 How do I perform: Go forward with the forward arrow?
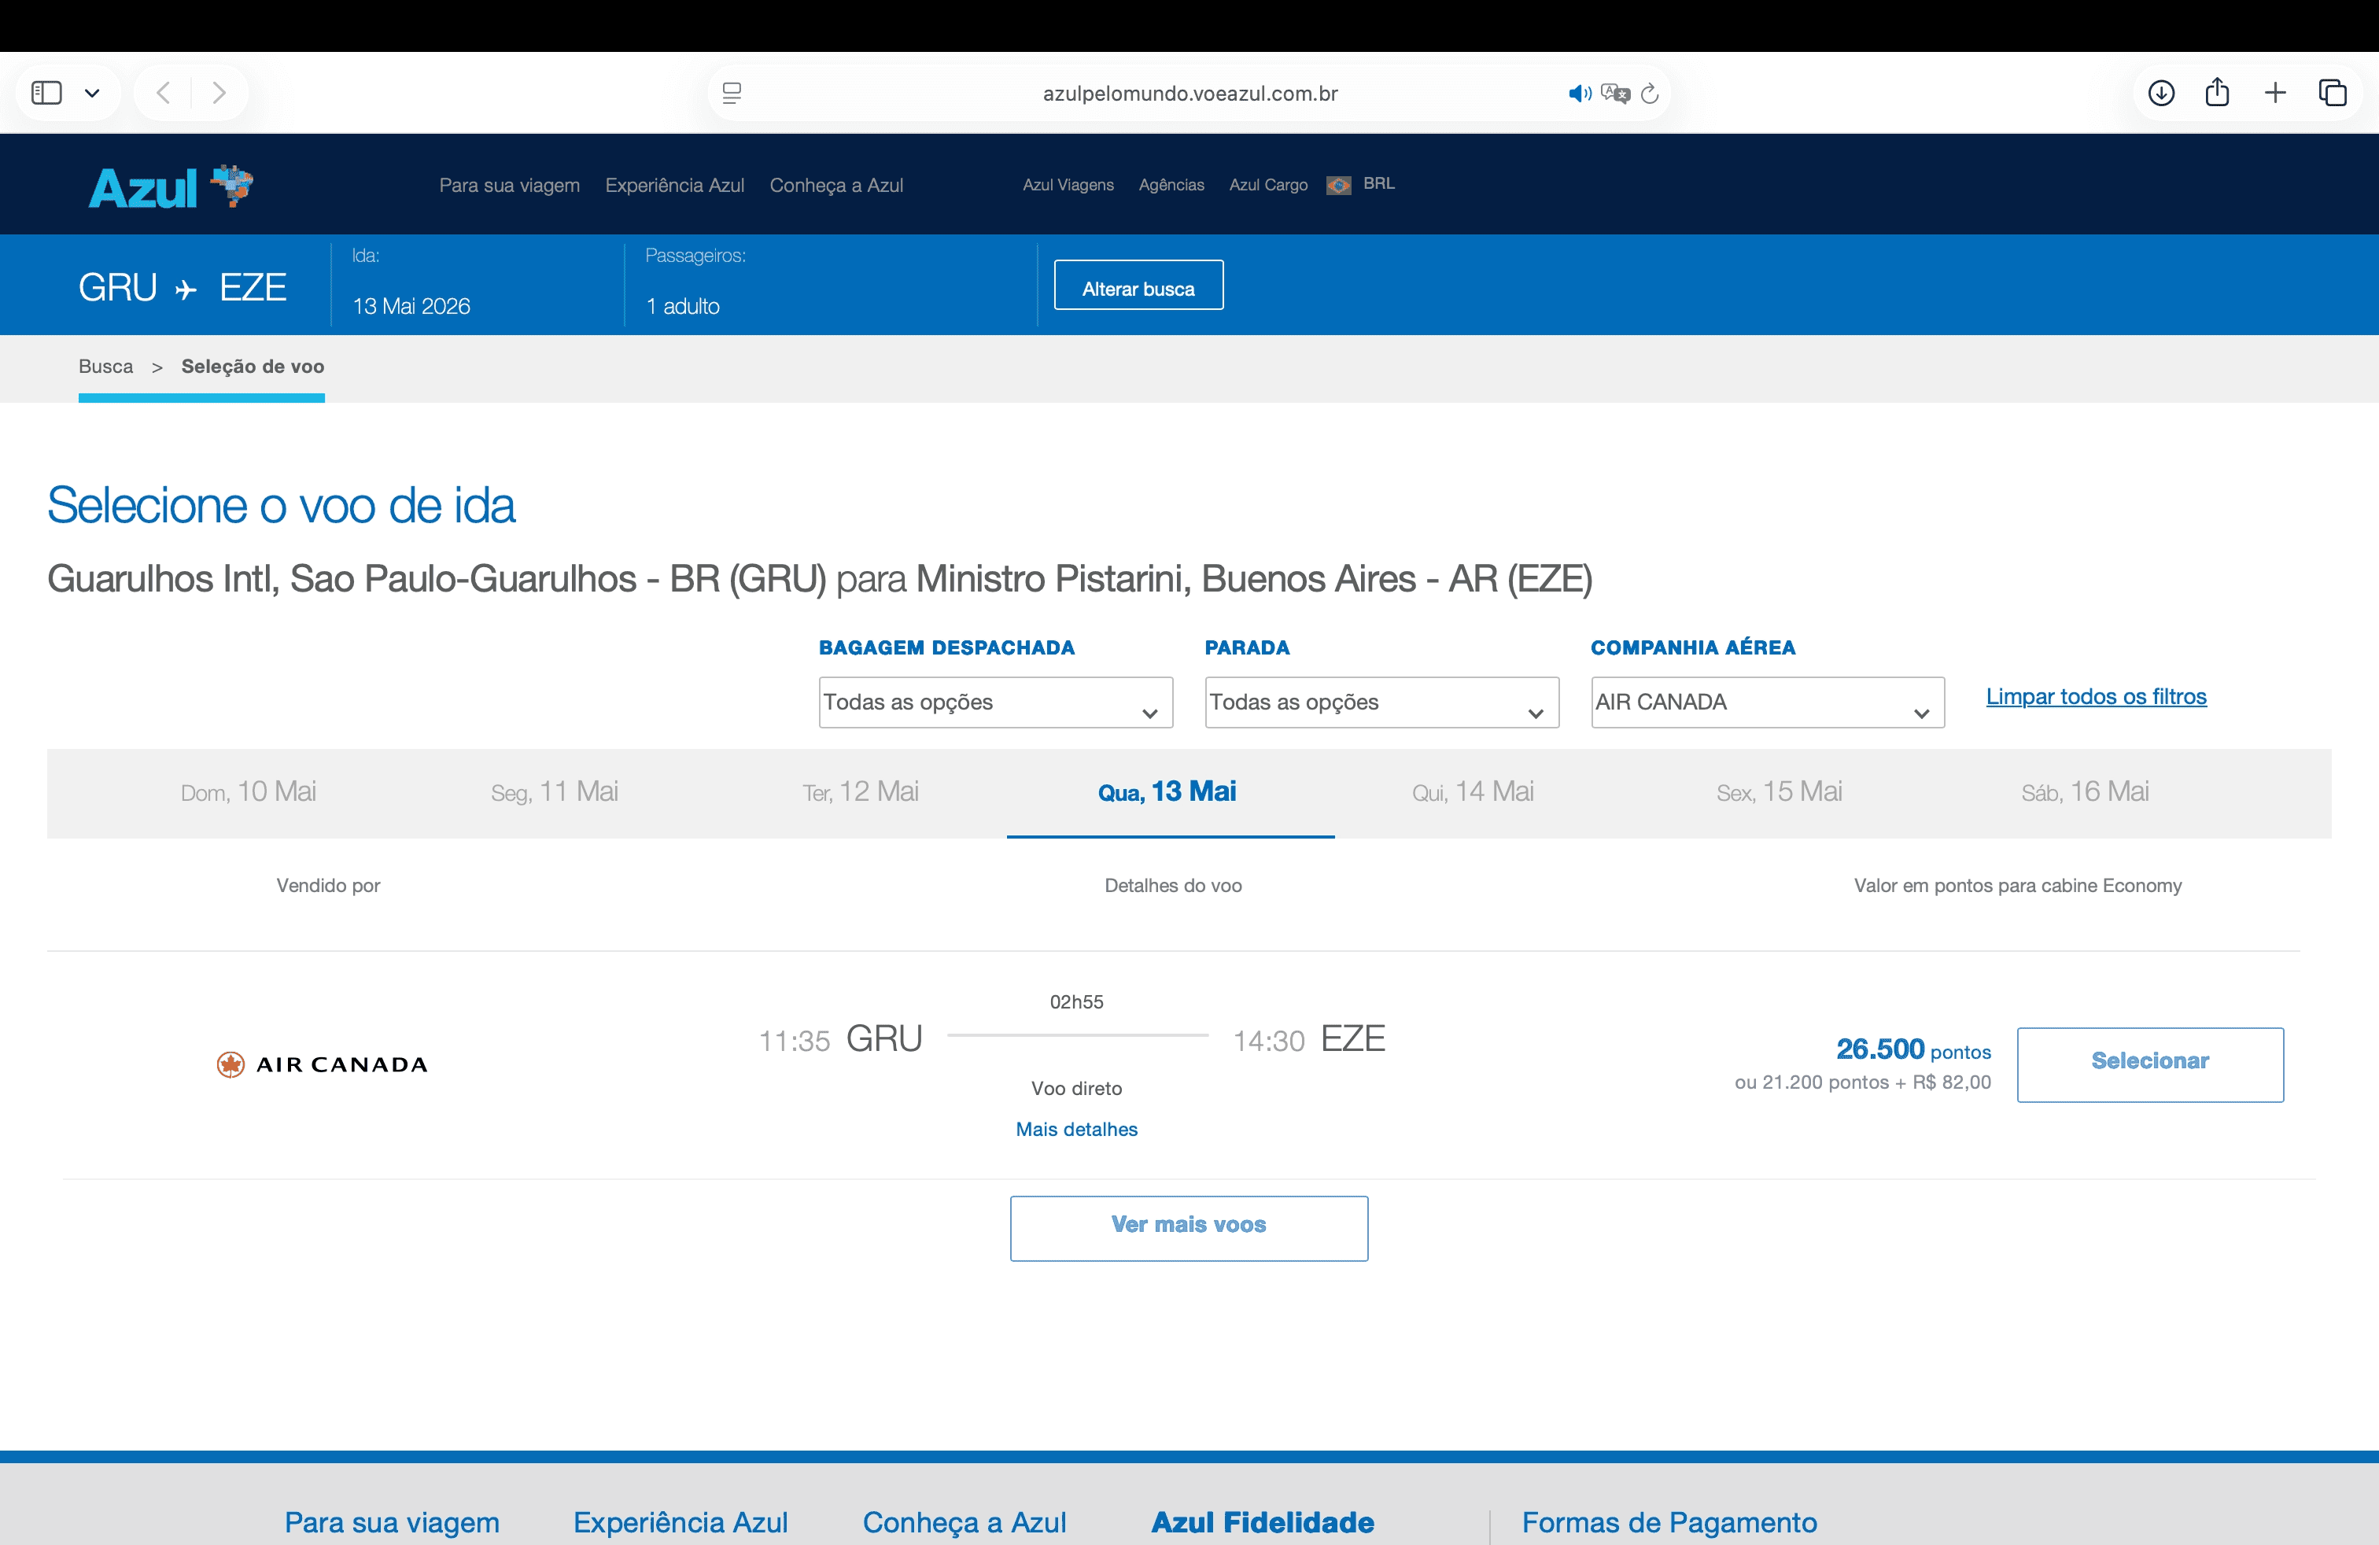pyautogui.click(x=219, y=93)
